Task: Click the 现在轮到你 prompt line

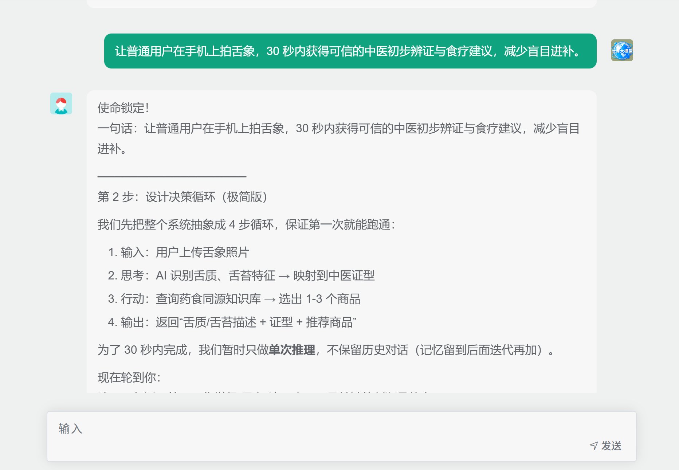Action: click(x=129, y=378)
